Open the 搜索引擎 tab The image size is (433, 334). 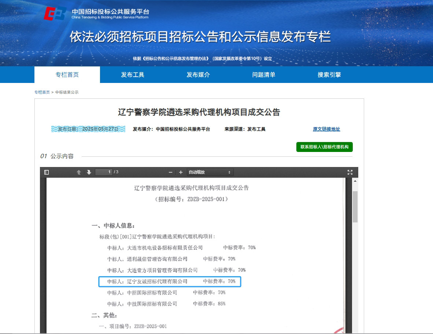click(x=329, y=75)
